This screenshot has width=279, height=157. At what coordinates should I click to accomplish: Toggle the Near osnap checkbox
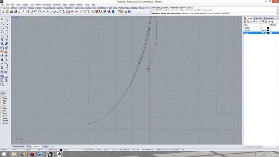tap(2, 96)
